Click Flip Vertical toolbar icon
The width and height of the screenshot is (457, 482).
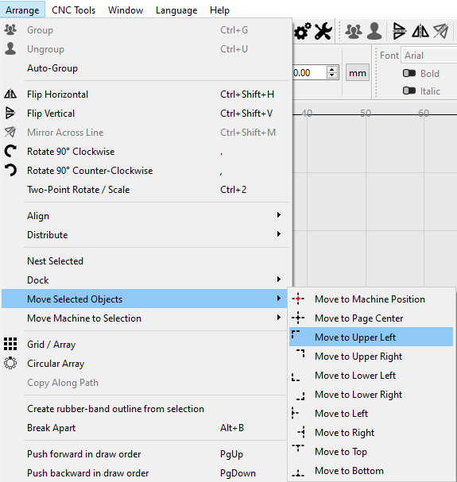(x=400, y=31)
